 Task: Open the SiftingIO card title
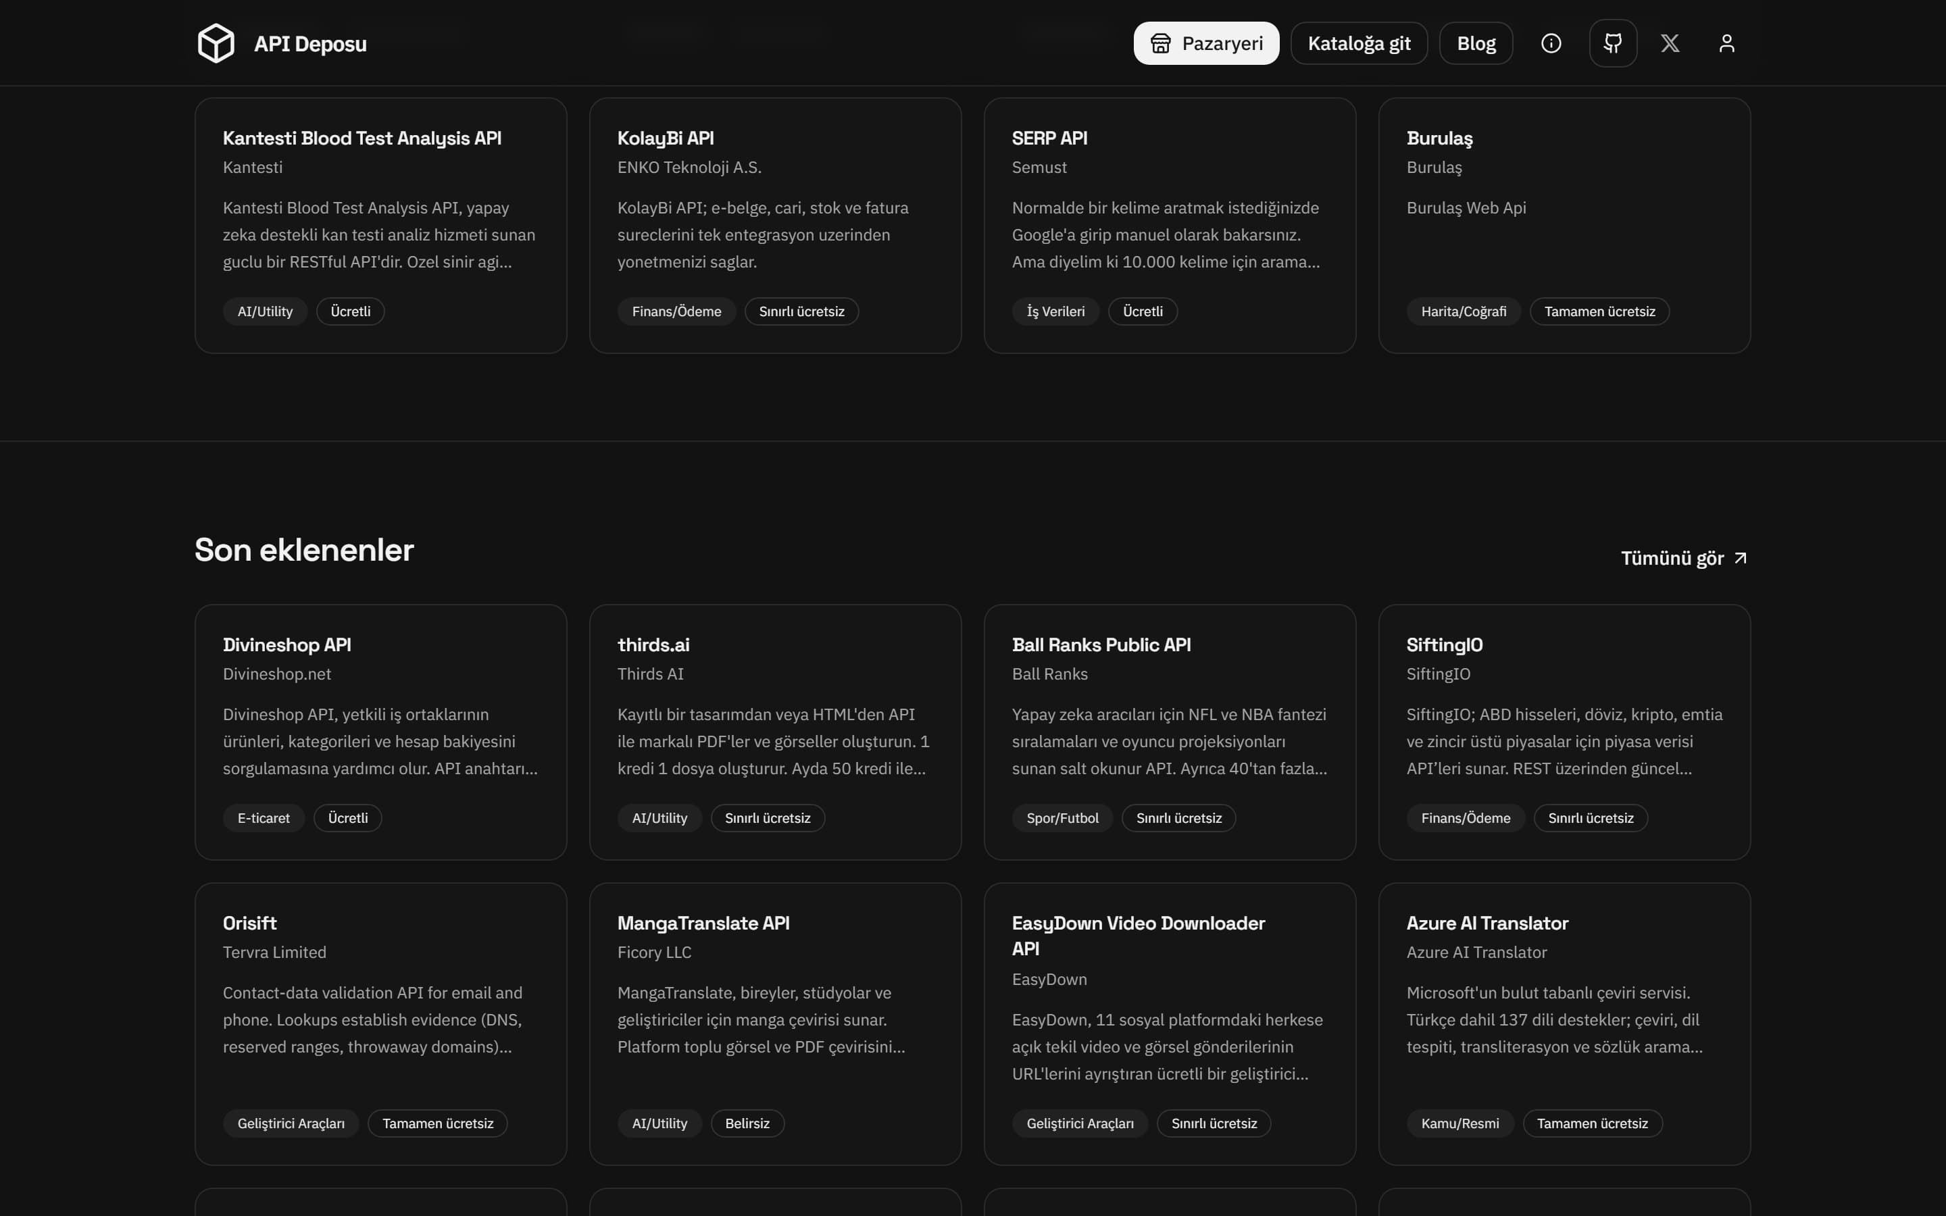(x=1444, y=645)
